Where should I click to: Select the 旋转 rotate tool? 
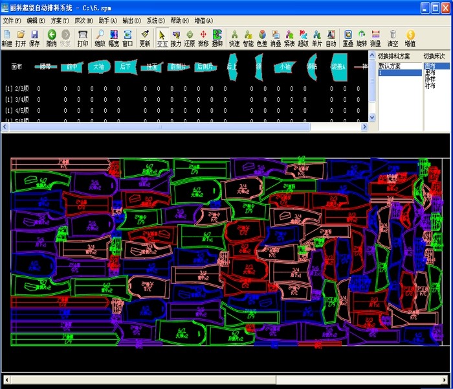pos(362,38)
